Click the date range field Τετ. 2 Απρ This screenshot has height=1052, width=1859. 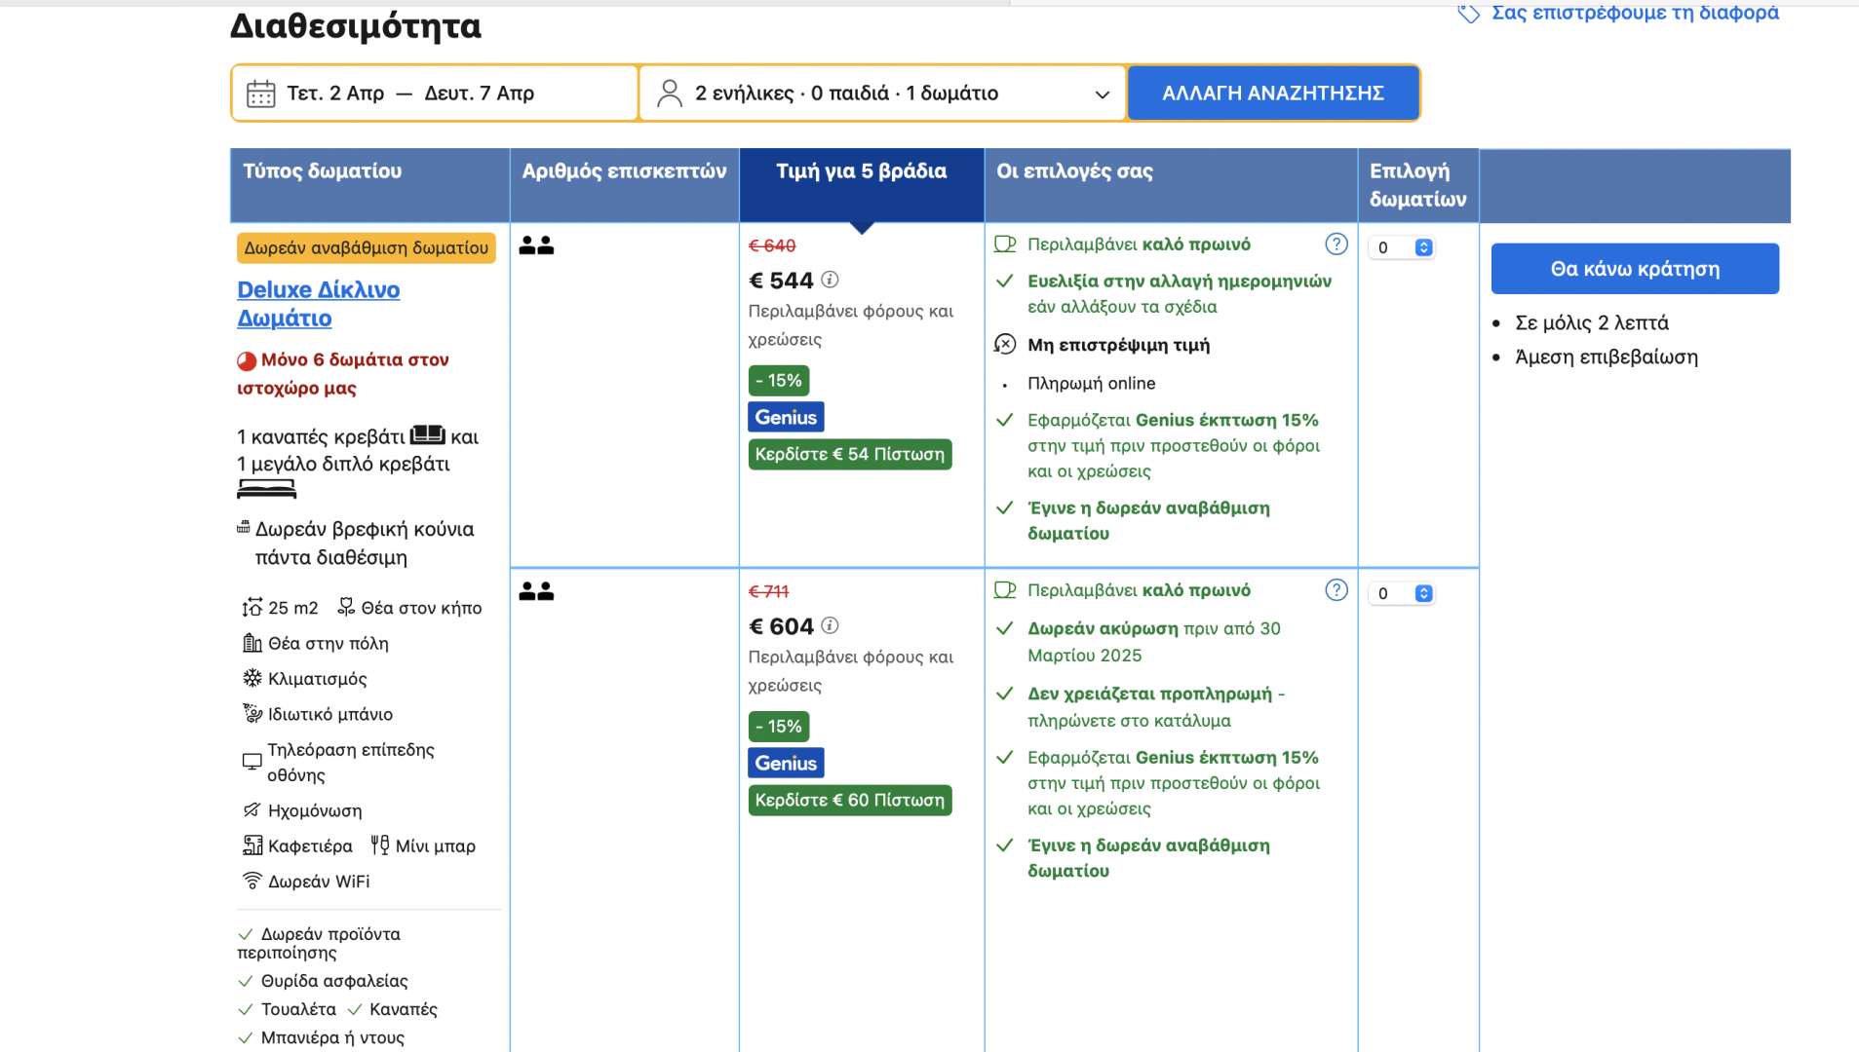pos(335,94)
